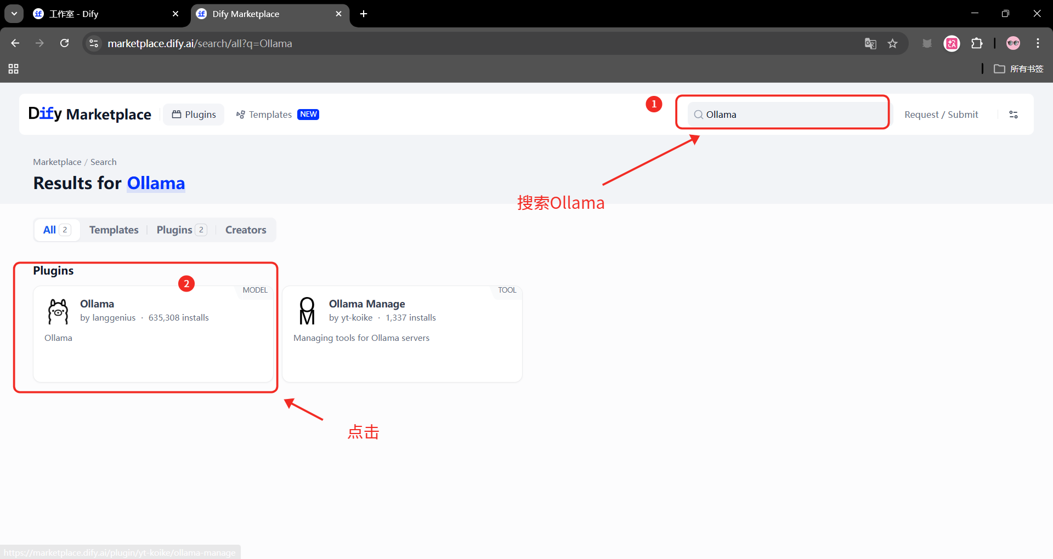Open the Plugins navigation button
Screen dimensions: 1053x559
194,115
